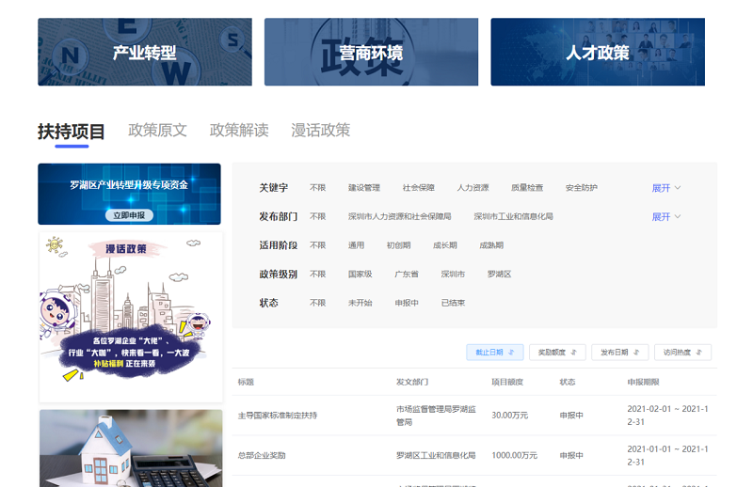753x487 pixels.
Task: Click the sort arrows icon on 发布日期
Action: (636, 353)
